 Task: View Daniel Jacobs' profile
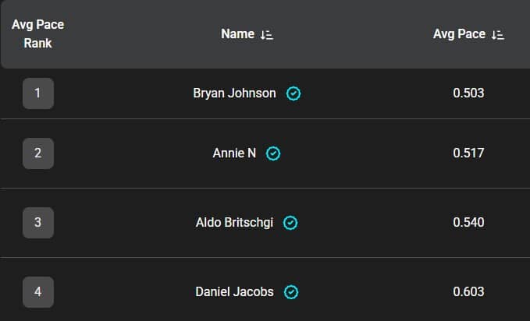(x=234, y=292)
